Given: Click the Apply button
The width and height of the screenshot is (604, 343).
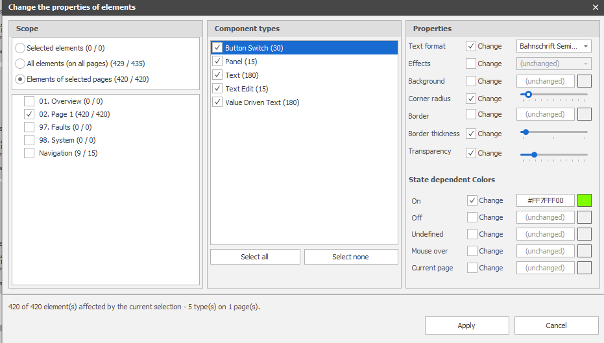Looking at the screenshot, I should (467, 325).
